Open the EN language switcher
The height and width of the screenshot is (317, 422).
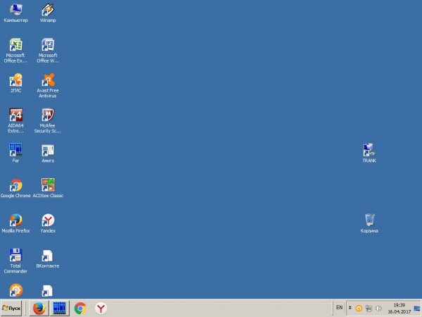click(x=339, y=308)
